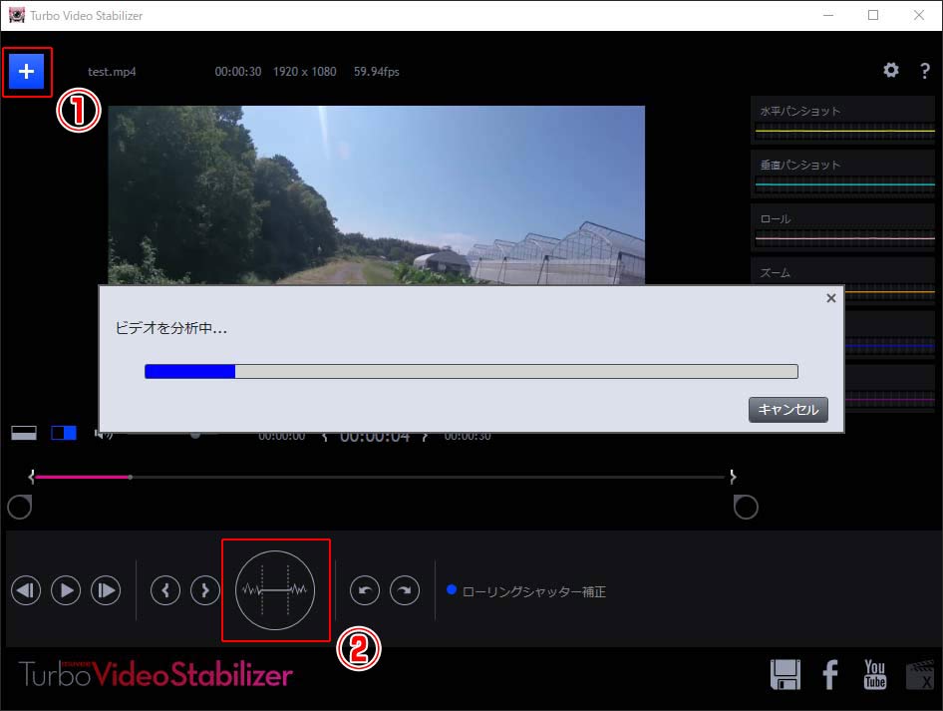Select the ロール graph panel
Image resolution: width=943 pixels, height=711 pixels.
point(842,228)
